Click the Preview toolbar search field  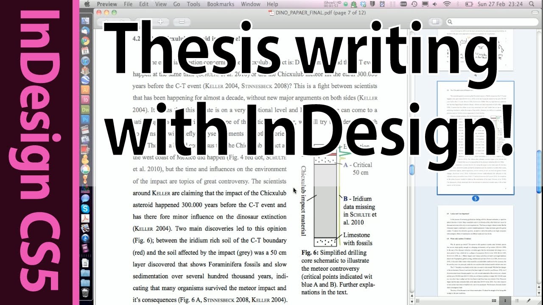(492, 22)
